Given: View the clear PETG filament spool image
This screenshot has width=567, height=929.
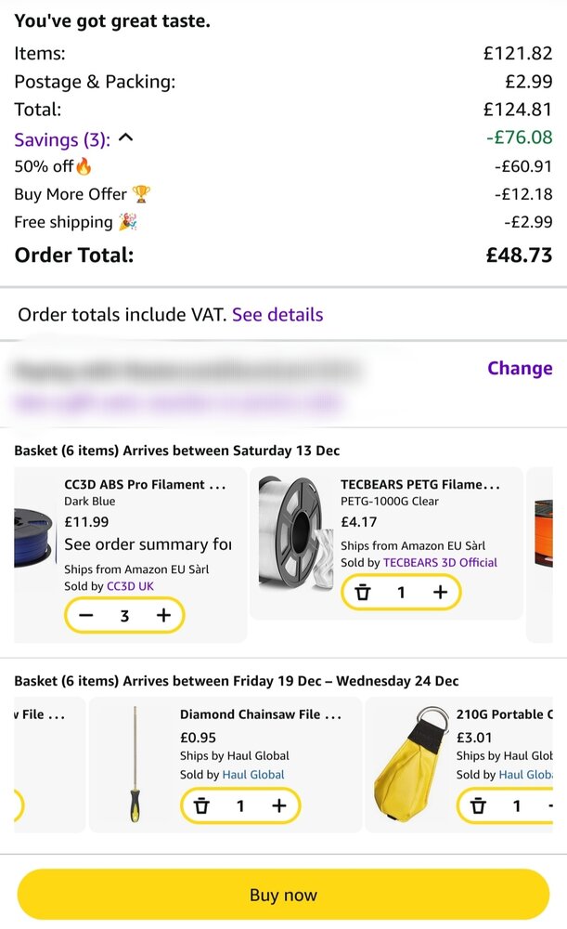Looking at the screenshot, I should (294, 534).
